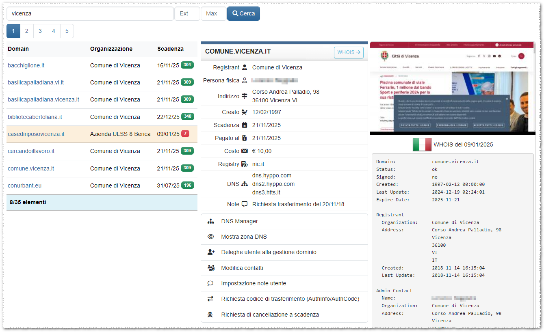Focus the vicenza search field
The width and height of the screenshot is (544, 332).
(90, 13)
